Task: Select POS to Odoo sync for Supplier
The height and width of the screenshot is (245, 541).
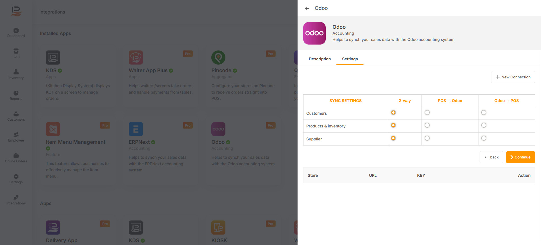Action: coord(427,138)
